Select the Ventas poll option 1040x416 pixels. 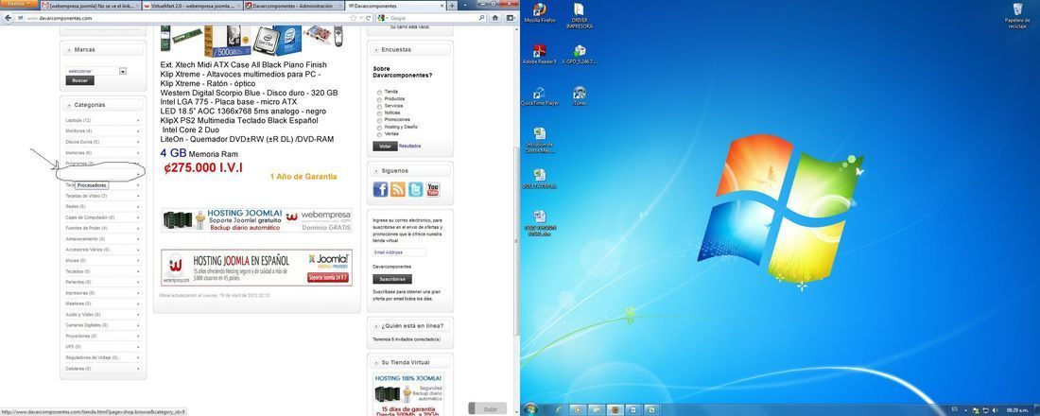(x=379, y=134)
